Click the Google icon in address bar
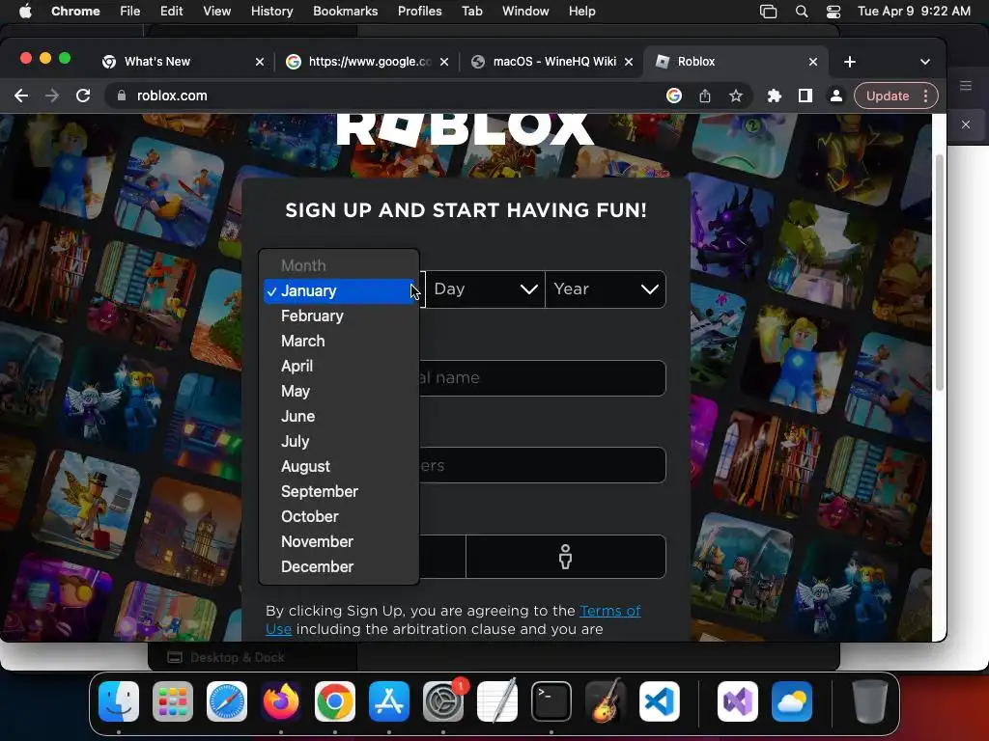 [673, 96]
